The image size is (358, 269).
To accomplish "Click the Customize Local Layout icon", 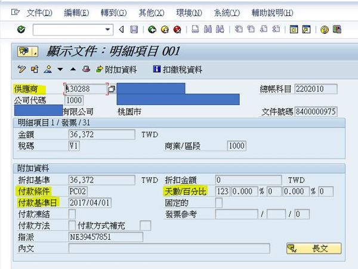I will coord(337,29).
